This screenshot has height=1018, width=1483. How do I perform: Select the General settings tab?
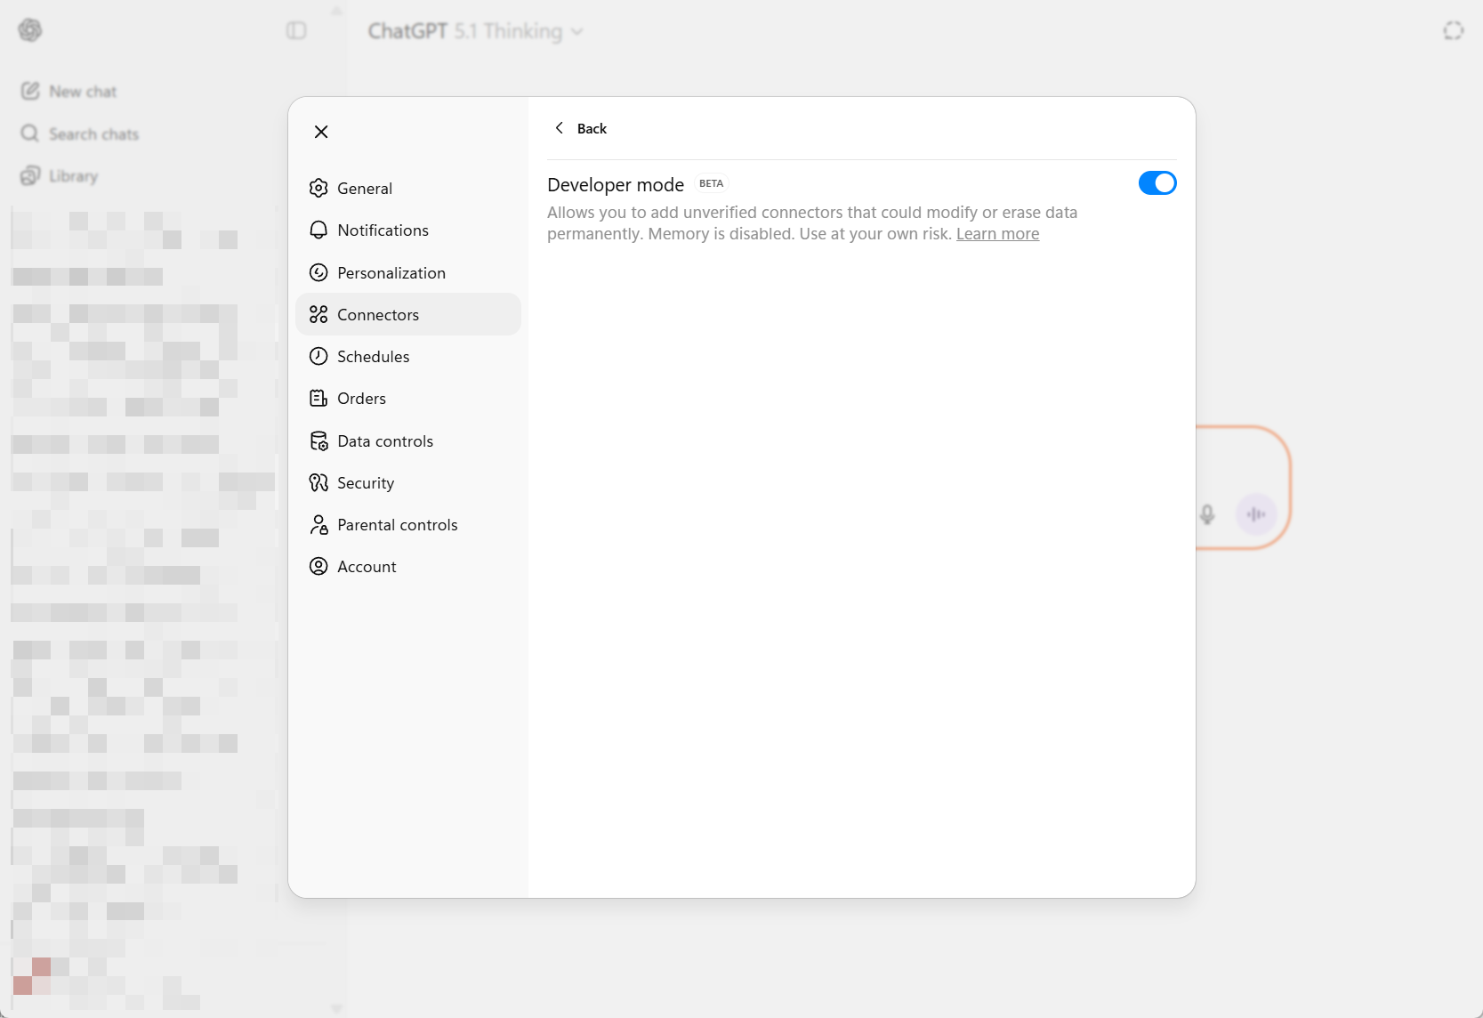click(x=364, y=188)
